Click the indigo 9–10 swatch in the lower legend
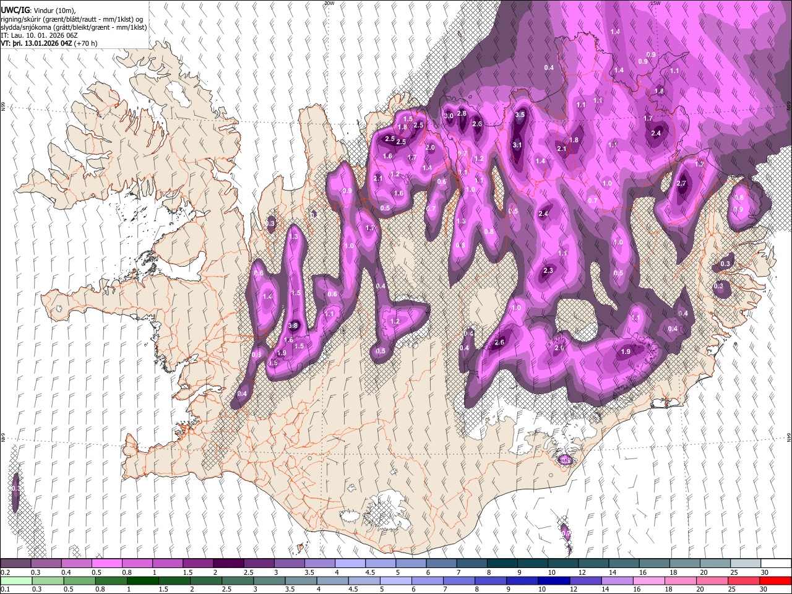 tap(522, 581)
